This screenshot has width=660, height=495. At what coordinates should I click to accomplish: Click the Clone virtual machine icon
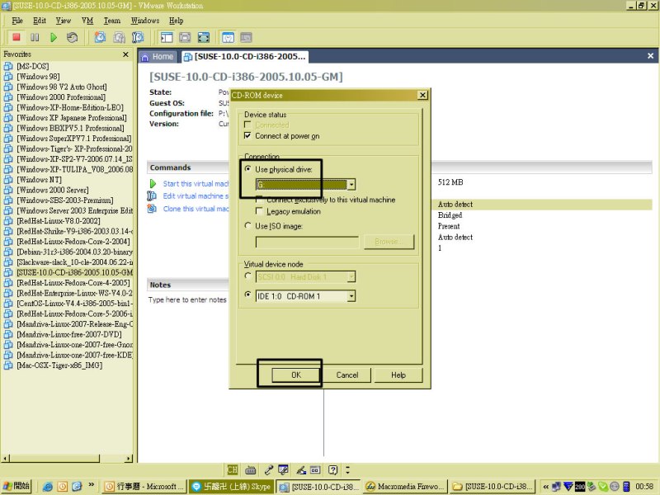point(152,209)
